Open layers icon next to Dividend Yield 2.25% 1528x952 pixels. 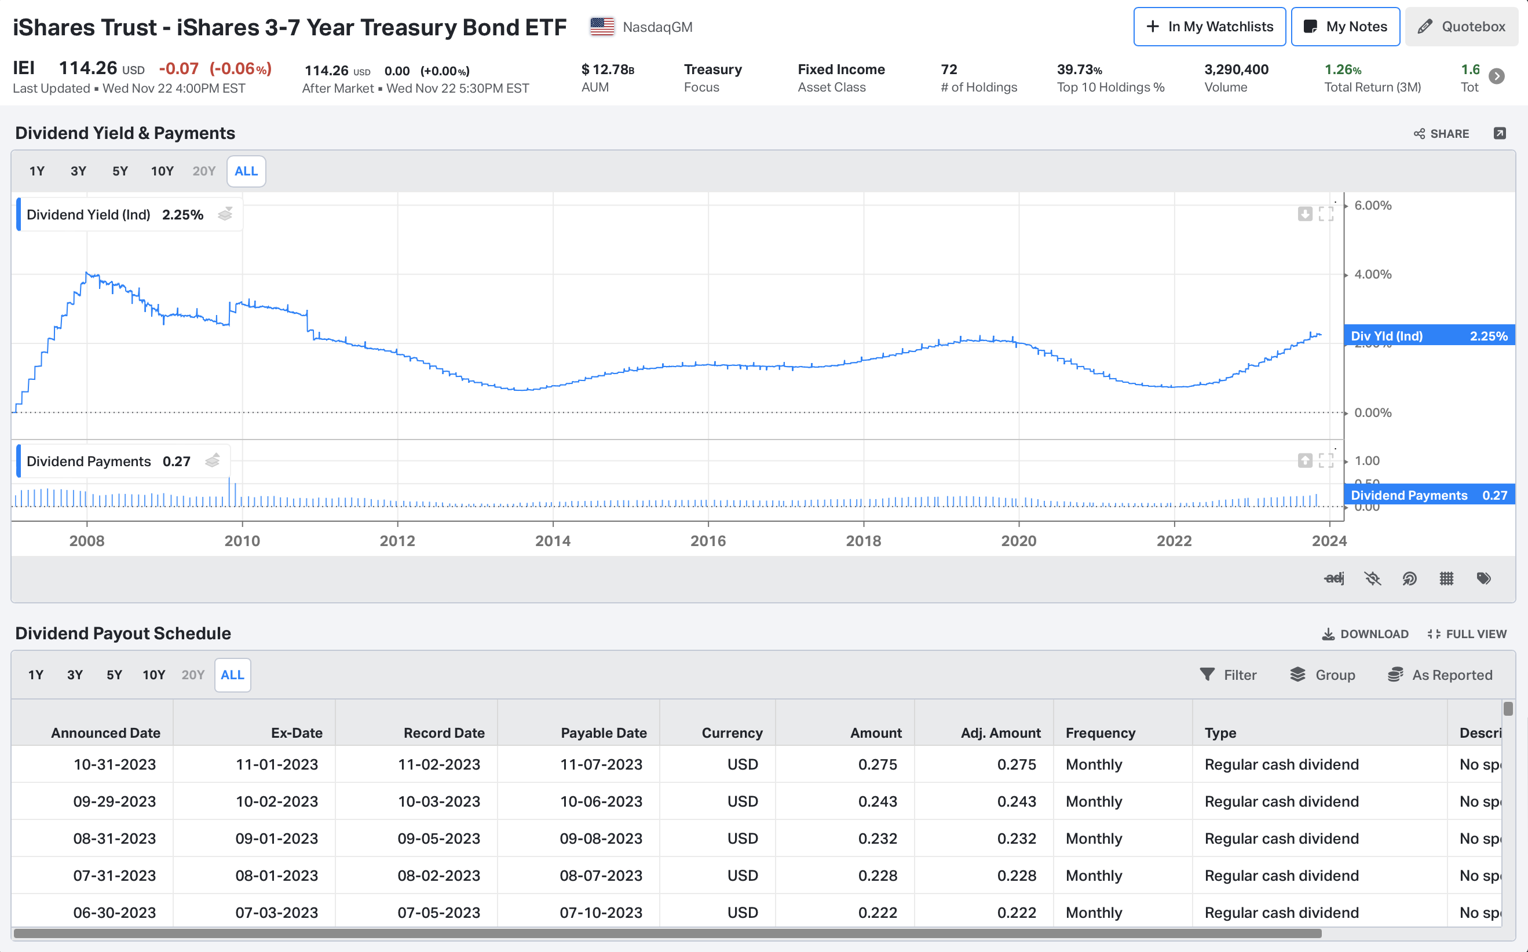225,214
